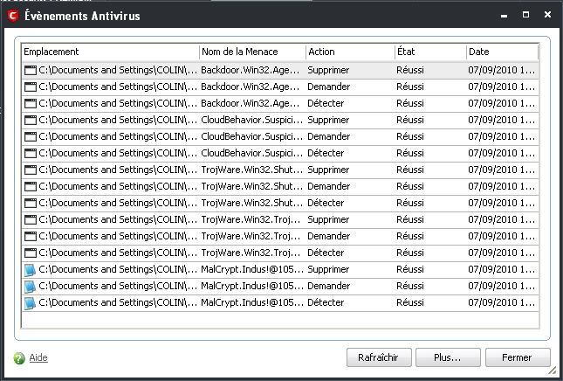The height and width of the screenshot is (381, 563).
Task: Close the Évènements Antivirus window with X
Action: click(x=547, y=14)
